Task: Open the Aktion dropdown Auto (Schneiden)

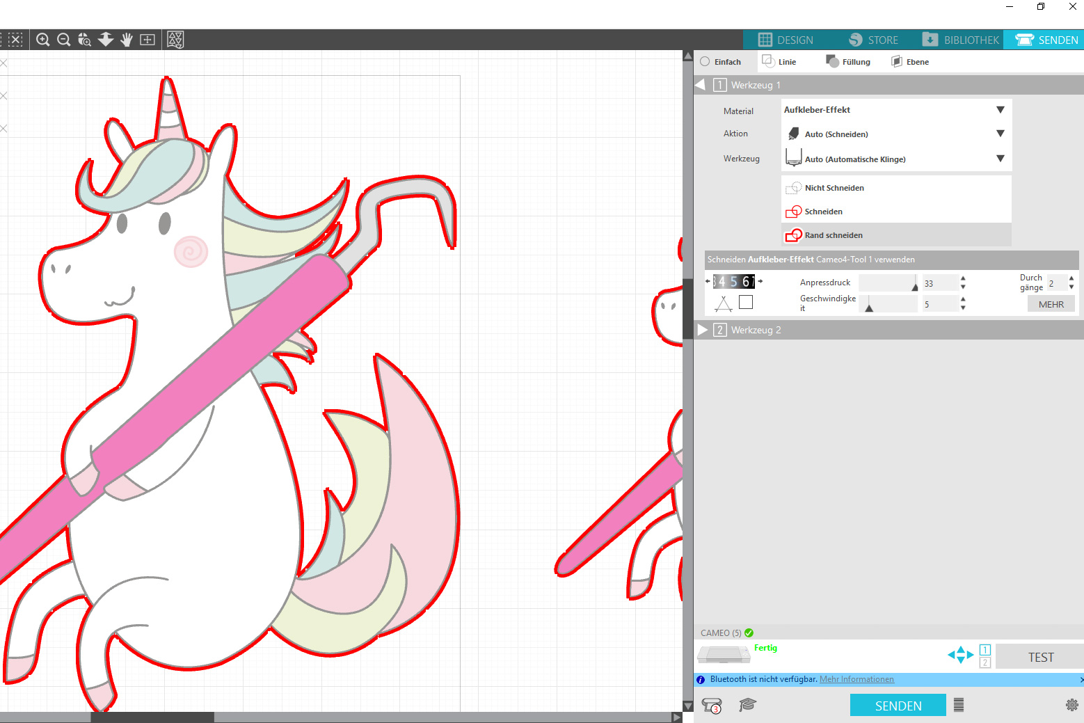Action: [895, 134]
